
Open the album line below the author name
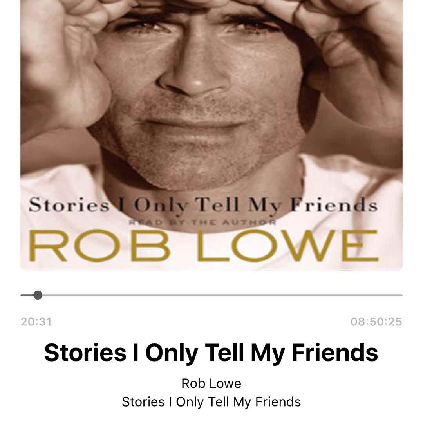[211, 402]
